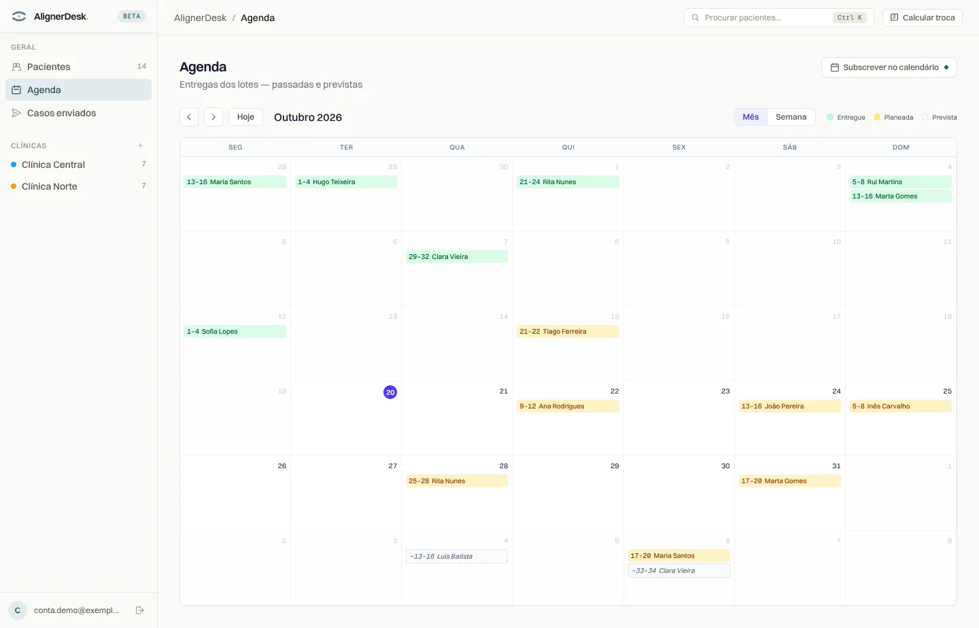Click the calendar icon in Subscrever button
Image resolution: width=979 pixels, height=628 pixels.
(835, 67)
